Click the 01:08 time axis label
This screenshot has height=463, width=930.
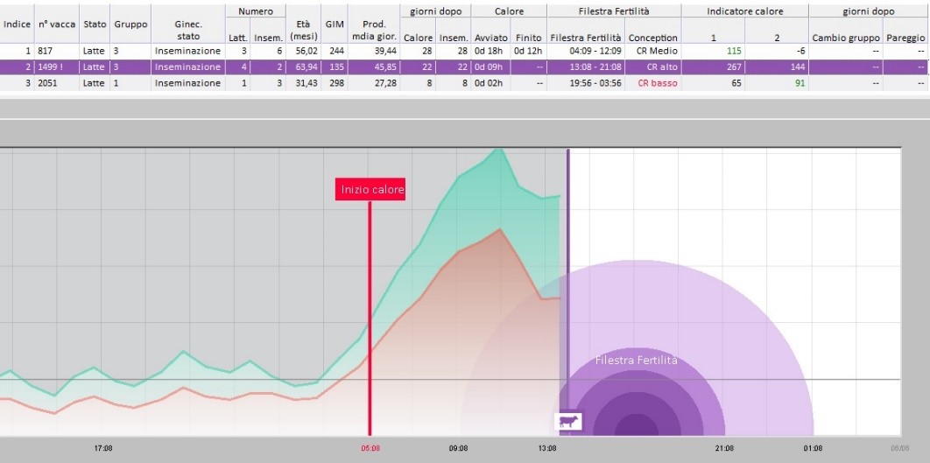[813, 448]
